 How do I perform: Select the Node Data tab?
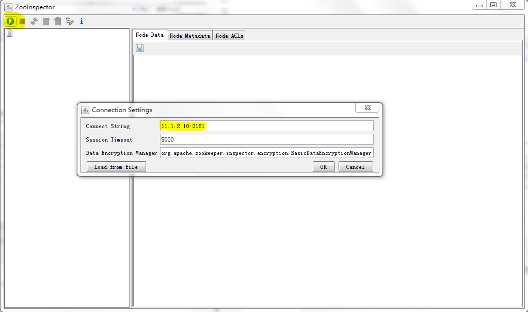coord(149,35)
